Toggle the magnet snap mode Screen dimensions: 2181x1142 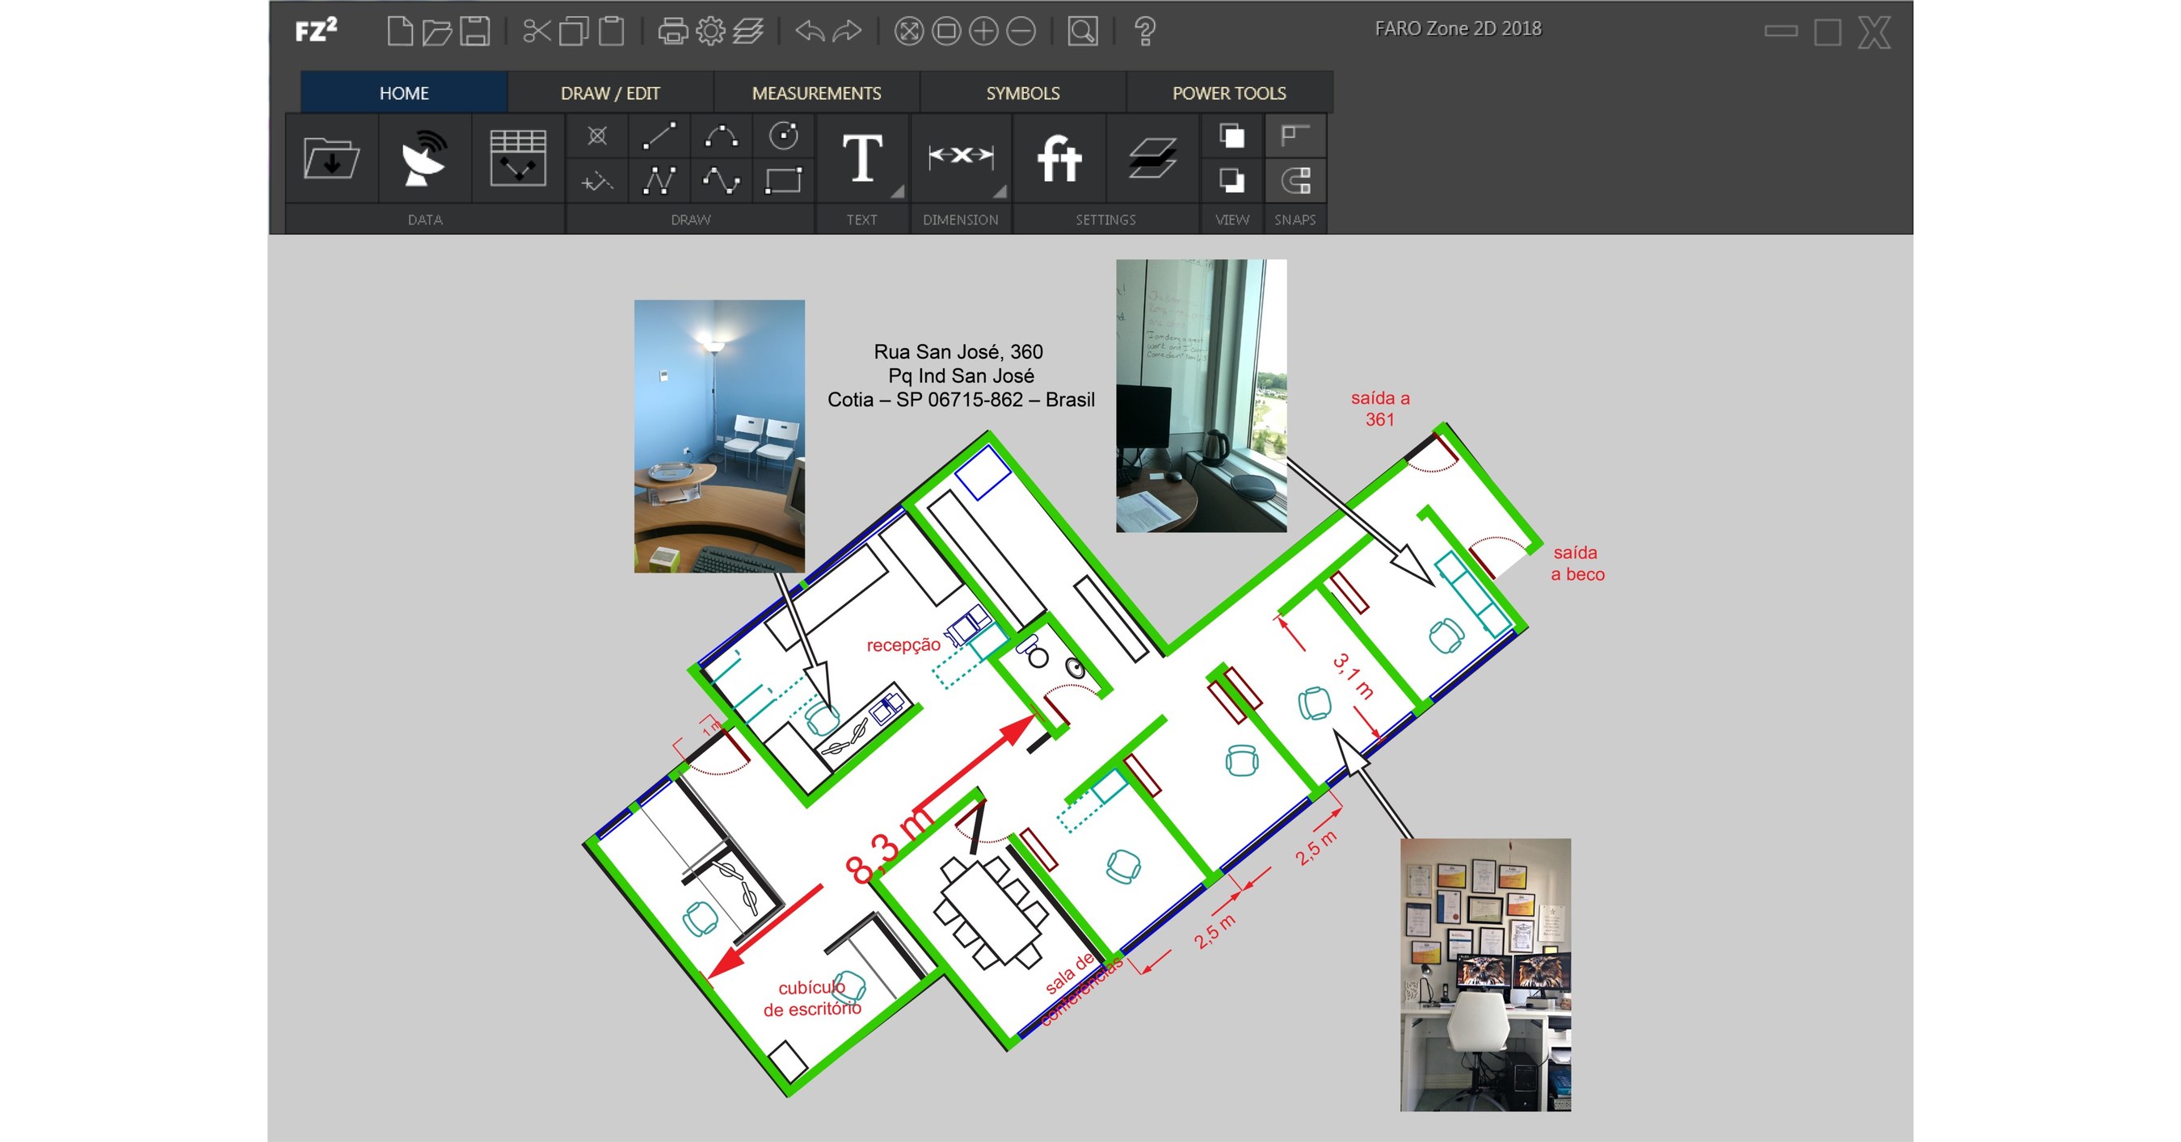pyautogui.click(x=1295, y=179)
